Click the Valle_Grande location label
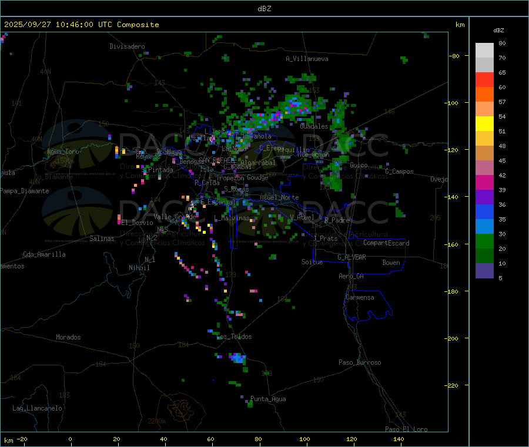 [175, 217]
